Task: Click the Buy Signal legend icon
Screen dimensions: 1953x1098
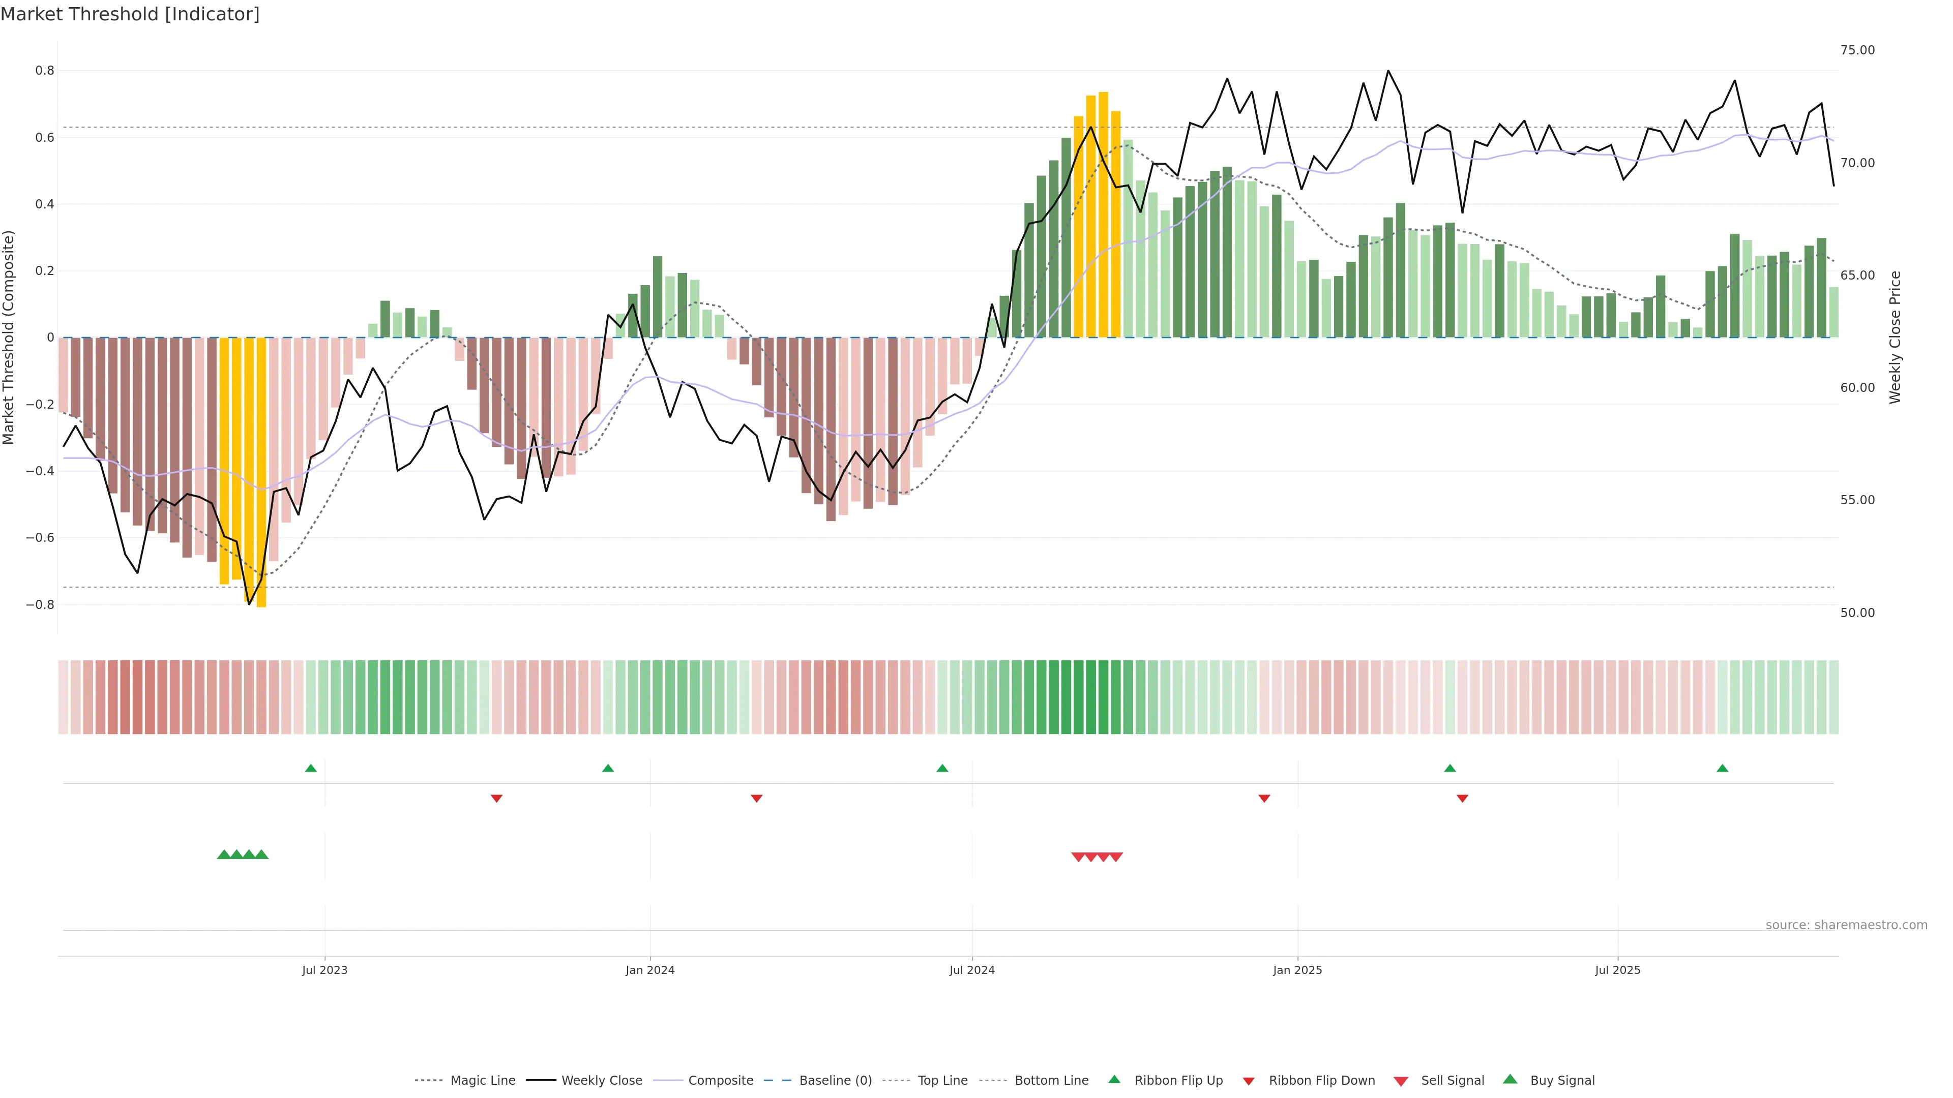Action: 1510,1080
